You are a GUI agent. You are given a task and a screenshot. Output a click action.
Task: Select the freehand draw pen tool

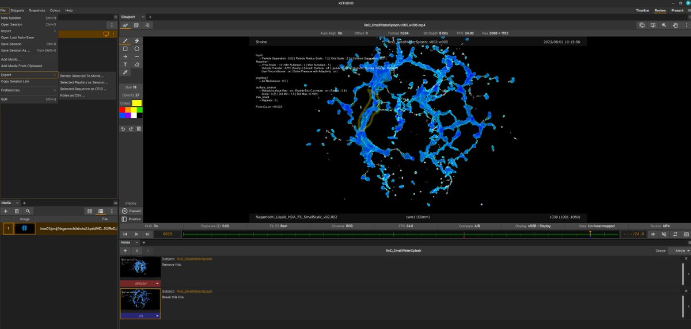point(126,41)
